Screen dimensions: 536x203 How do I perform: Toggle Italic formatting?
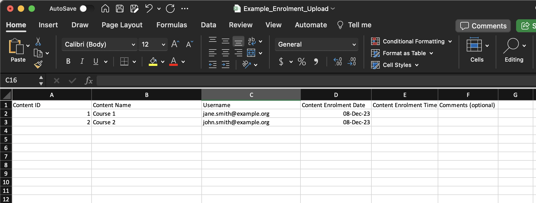(82, 61)
